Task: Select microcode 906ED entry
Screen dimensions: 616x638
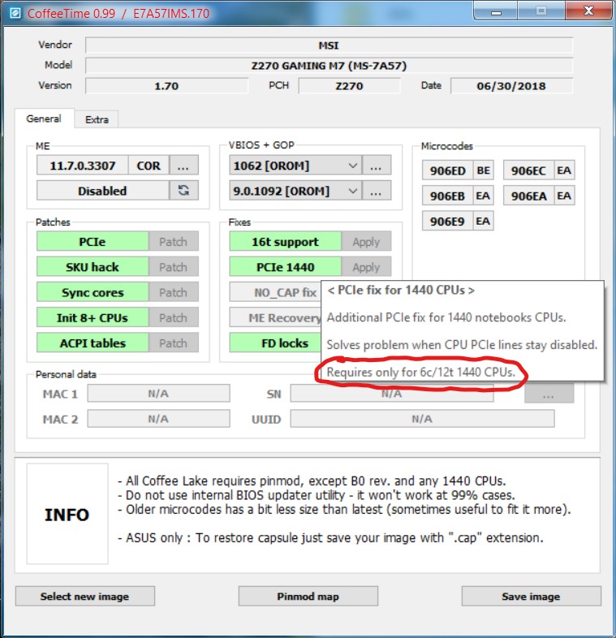Action: point(447,170)
